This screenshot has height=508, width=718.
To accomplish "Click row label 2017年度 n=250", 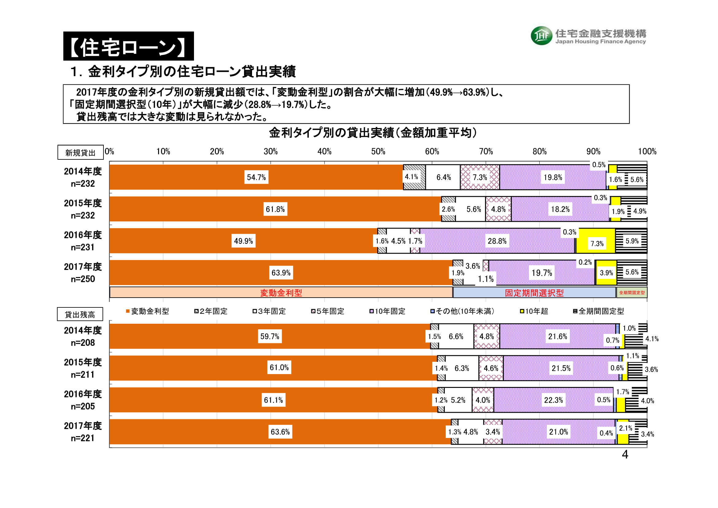I will pos(83,273).
